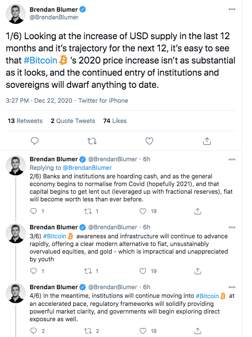The image size is (252, 337).
Task: Open the #Bitcoin hashtag in main tweet
Action: (x=40, y=60)
